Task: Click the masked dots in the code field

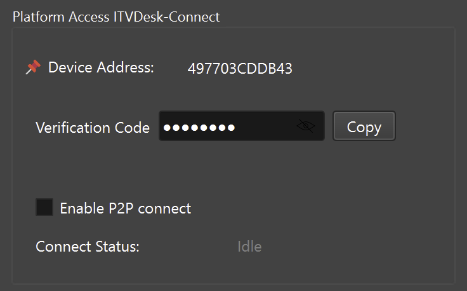Action: (199, 127)
